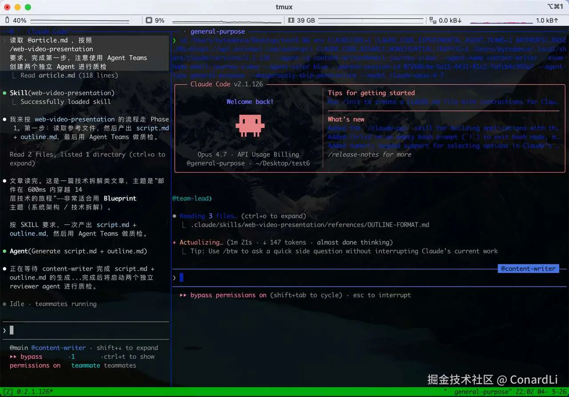
Task: Click 'Read article.md (118 lines)'
Action: (x=69, y=75)
